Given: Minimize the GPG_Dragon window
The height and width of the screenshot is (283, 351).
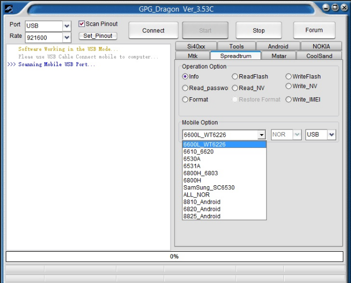Looking at the screenshot, I should [326, 8].
